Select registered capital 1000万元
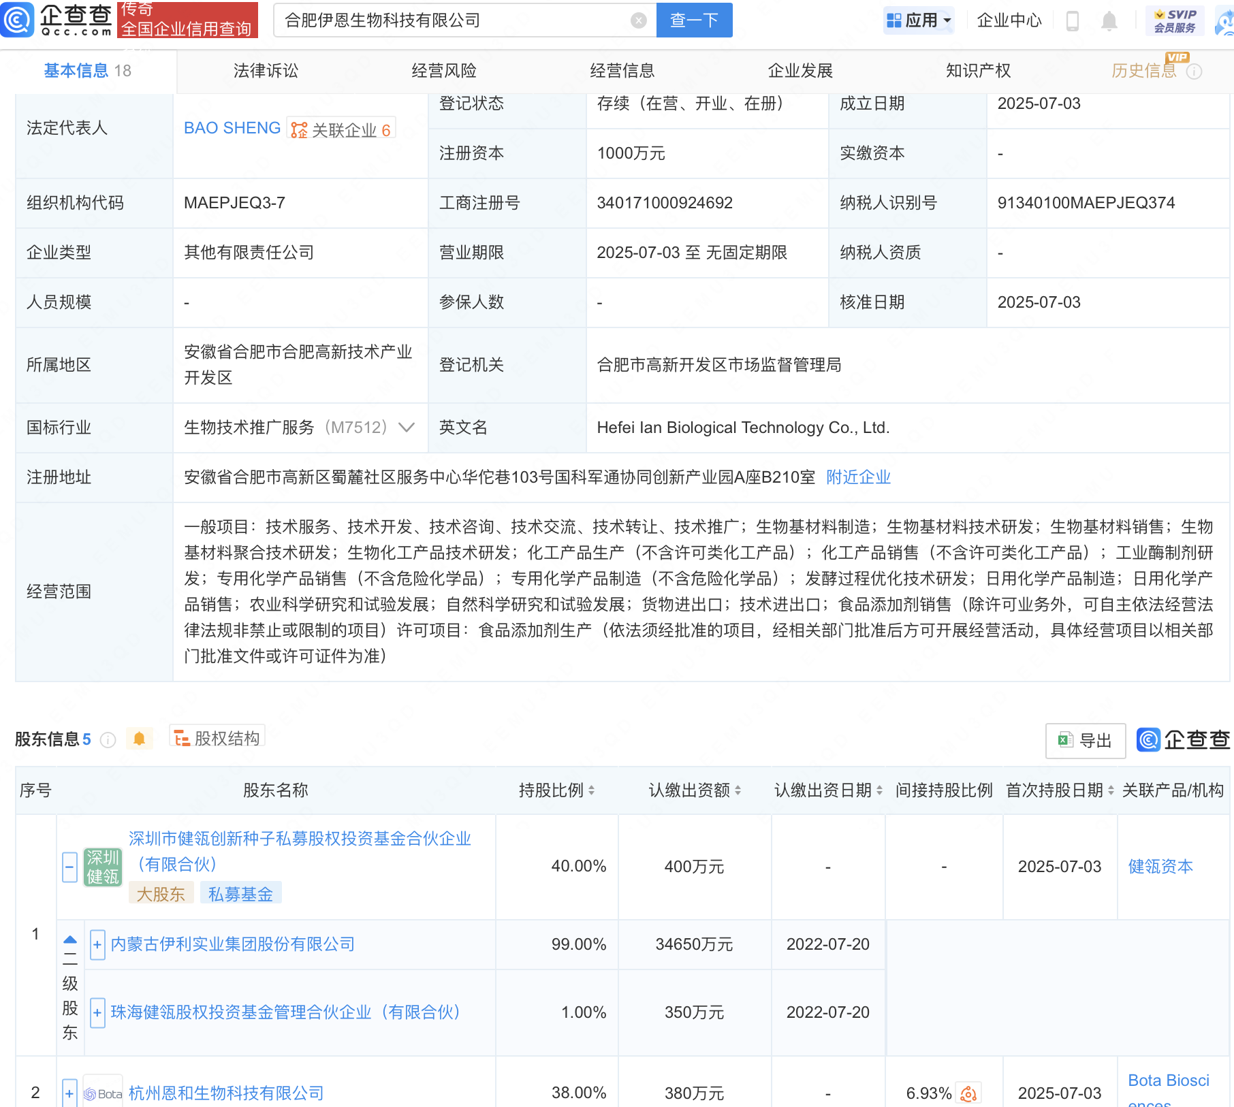 click(631, 153)
